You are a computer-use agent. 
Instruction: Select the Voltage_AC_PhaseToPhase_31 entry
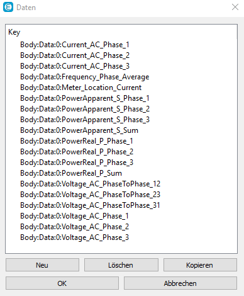tap(90, 205)
